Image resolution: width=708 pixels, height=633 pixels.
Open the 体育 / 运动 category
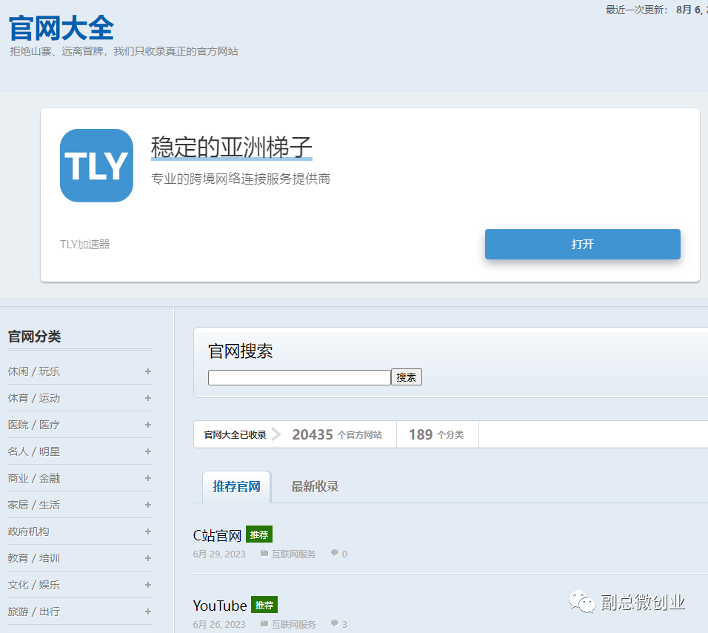pyautogui.click(x=34, y=398)
